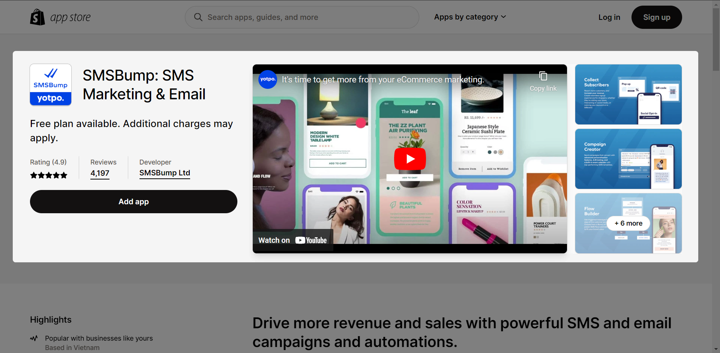Open video title 'It's time to get more'

click(383, 79)
